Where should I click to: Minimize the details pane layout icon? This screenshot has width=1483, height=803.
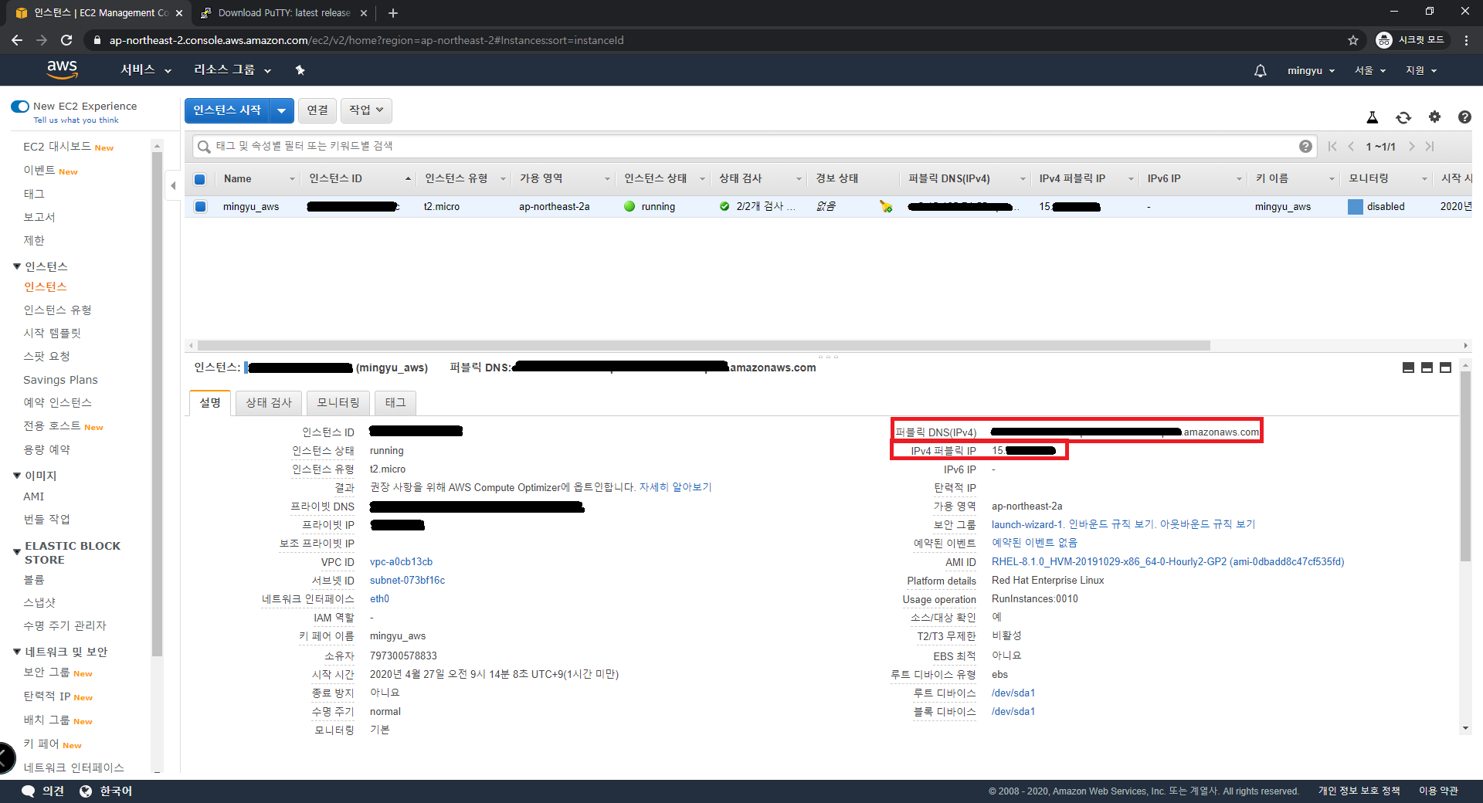point(1408,368)
